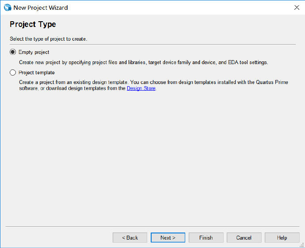Cancel the new project wizard
Screen dimensions: 305x248
(x=244, y=237)
